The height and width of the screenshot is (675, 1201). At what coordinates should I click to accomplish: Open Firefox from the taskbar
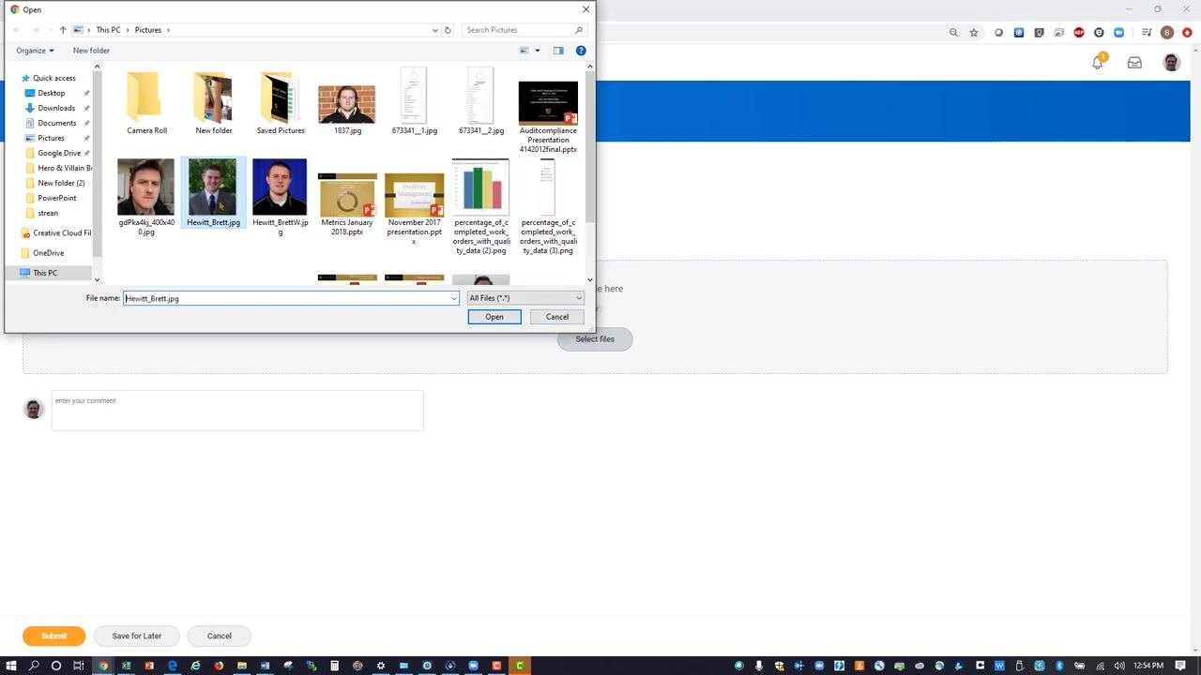(x=219, y=666)
